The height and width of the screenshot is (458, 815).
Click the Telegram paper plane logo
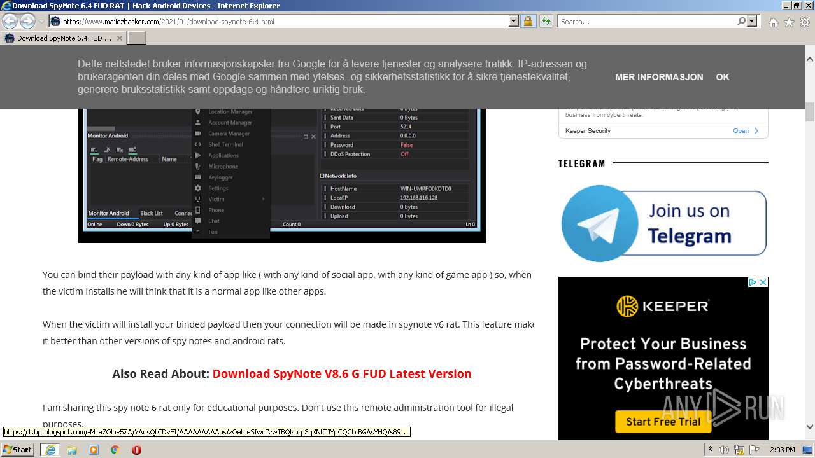click(x=599, y=223)
